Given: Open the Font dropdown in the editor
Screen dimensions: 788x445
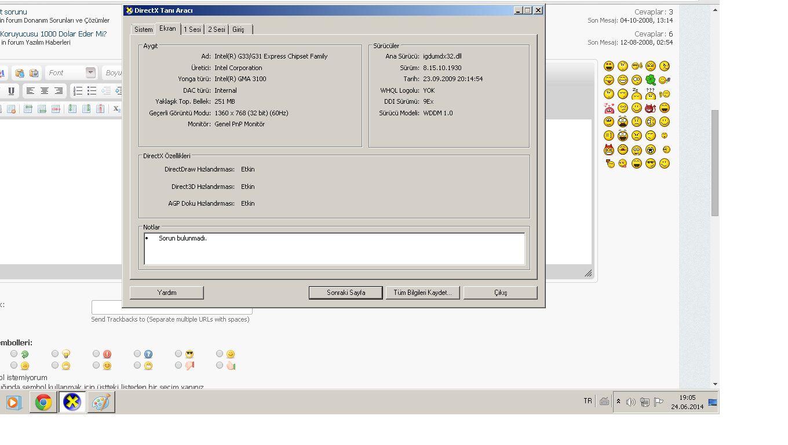Looking at the screenshot, I should 90,72.
